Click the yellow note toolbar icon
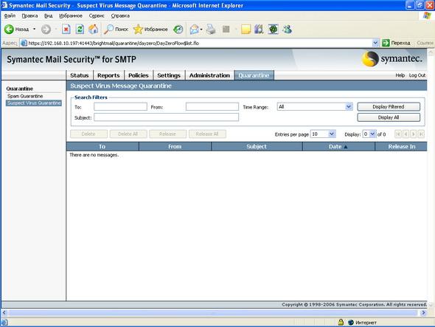 [x=246, y=30]
